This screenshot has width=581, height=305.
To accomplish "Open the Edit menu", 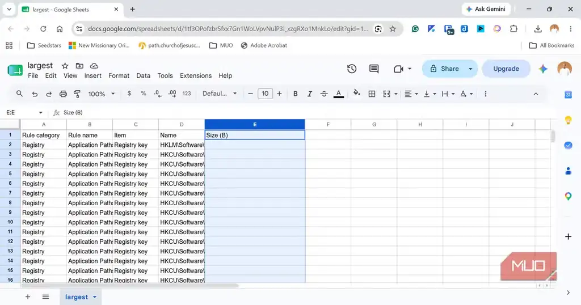I will click(x=50, y=75).
